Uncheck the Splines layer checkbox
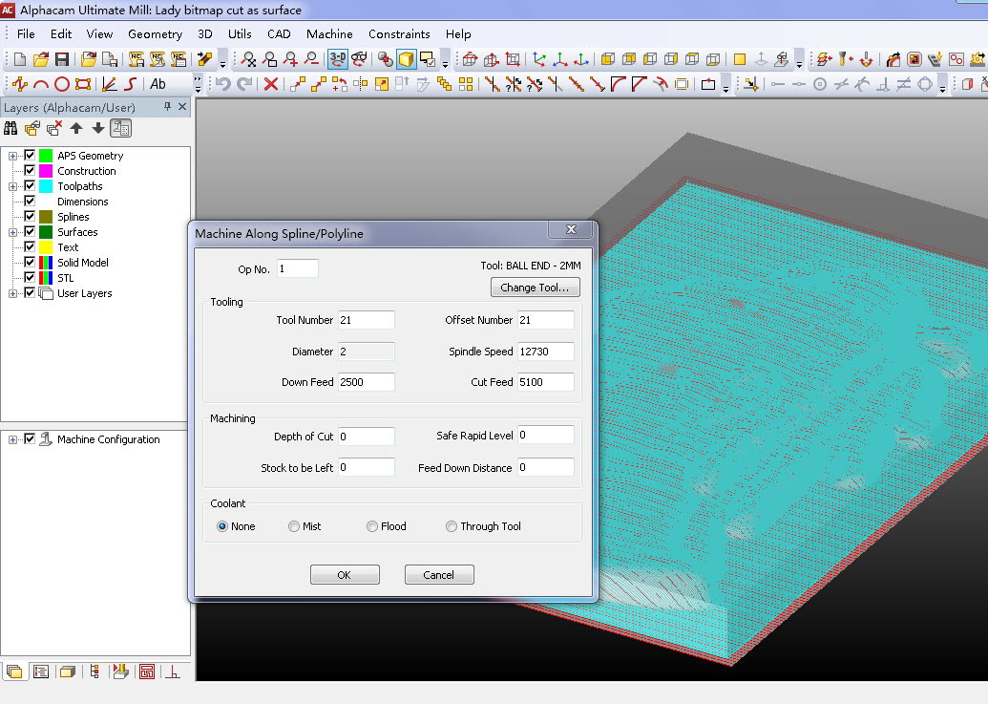Viewport: 988px width, 704px height. pyautogui.click(x=30, y=216)
